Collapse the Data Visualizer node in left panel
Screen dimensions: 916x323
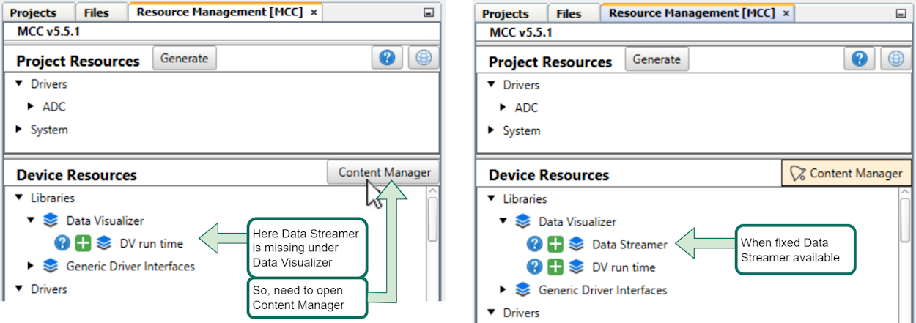(x=31, y=220)
